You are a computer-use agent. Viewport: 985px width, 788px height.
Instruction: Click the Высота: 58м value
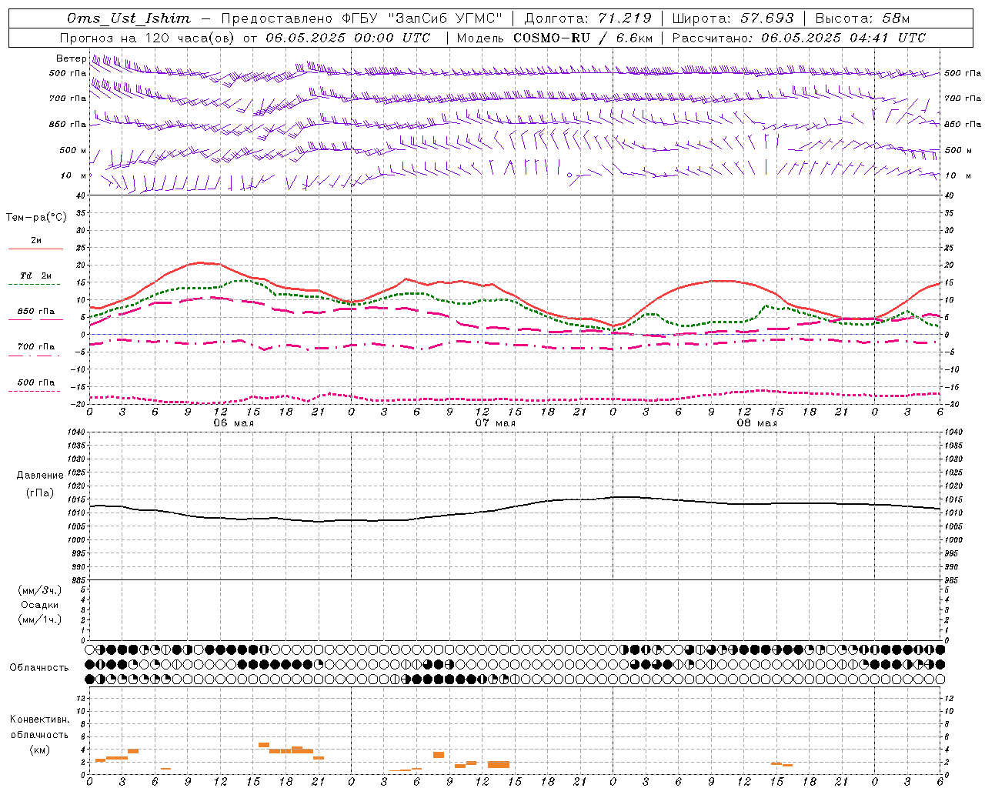point(863,18)
